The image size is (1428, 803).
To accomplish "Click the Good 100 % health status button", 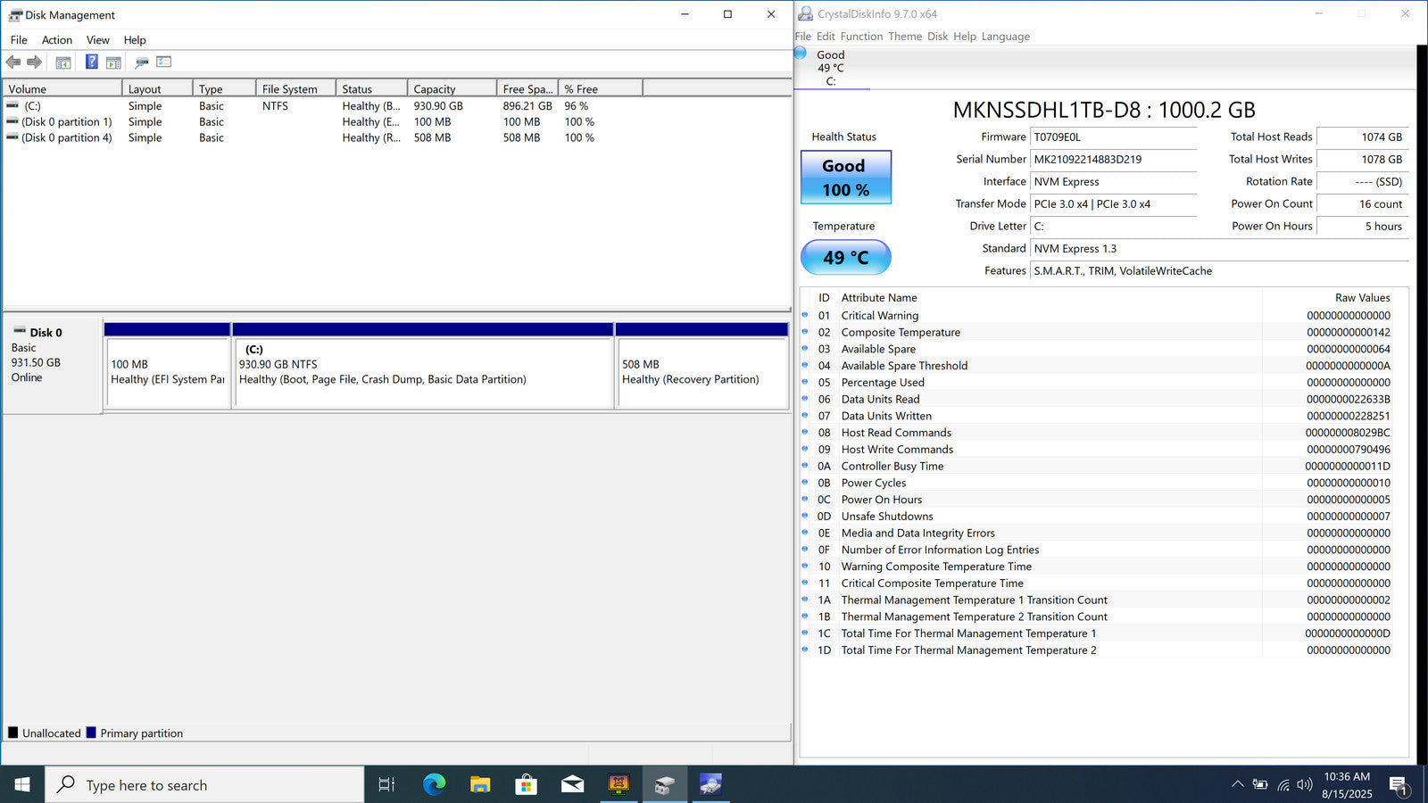I will pyautogui.click(x=845, y=178).
